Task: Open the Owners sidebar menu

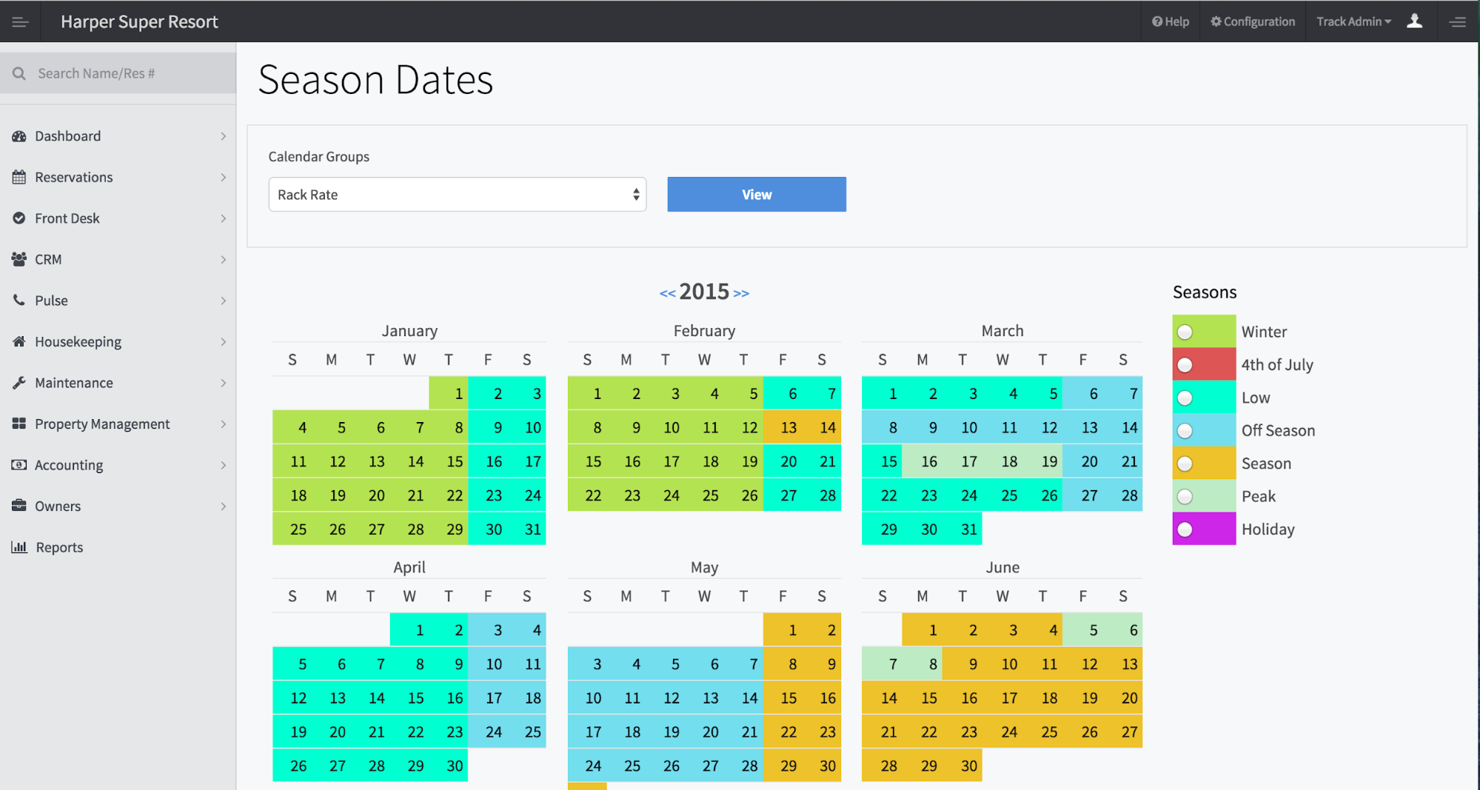Action: click(58, 506)
